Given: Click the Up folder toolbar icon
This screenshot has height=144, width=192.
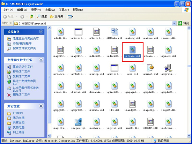Looking at the screenshot, I should 31,16.
